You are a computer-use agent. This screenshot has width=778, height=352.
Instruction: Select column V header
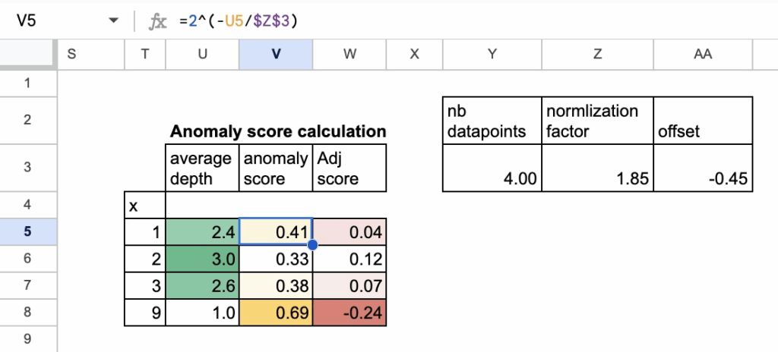click(275, 53)
